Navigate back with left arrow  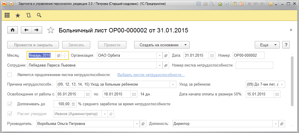pyautogui.click(x=26, y=30)
